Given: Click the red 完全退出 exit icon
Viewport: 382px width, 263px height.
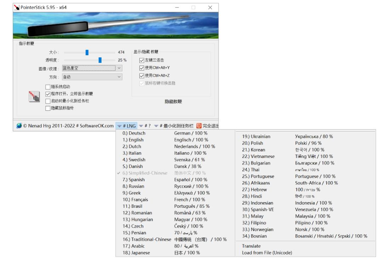Looking at the screenshot, I should pyautogui.click(x=199, y=126).
